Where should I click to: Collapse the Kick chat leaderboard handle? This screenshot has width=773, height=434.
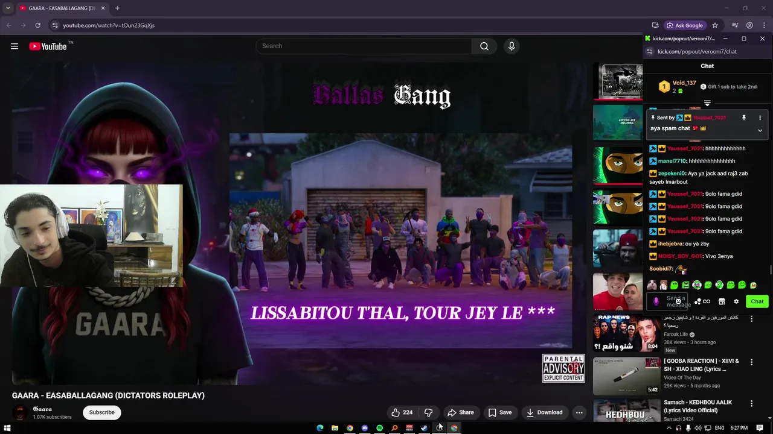(707, 103)
